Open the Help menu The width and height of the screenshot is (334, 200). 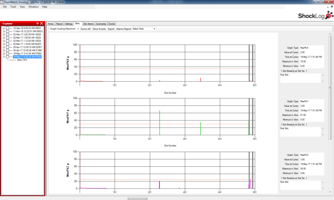(x=44, y=7)
